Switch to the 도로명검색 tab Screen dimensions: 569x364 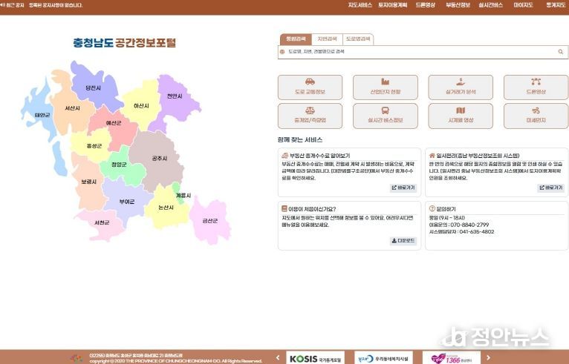358,39
